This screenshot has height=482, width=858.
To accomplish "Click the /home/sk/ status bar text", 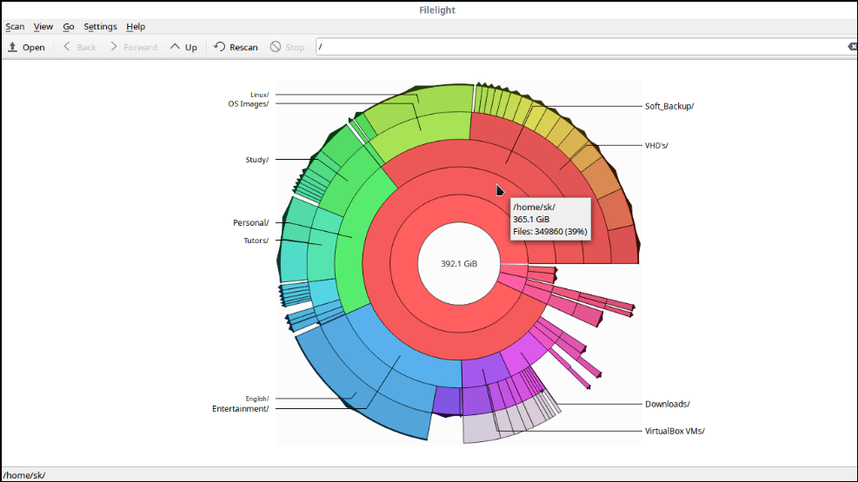I will coord(24,475).
